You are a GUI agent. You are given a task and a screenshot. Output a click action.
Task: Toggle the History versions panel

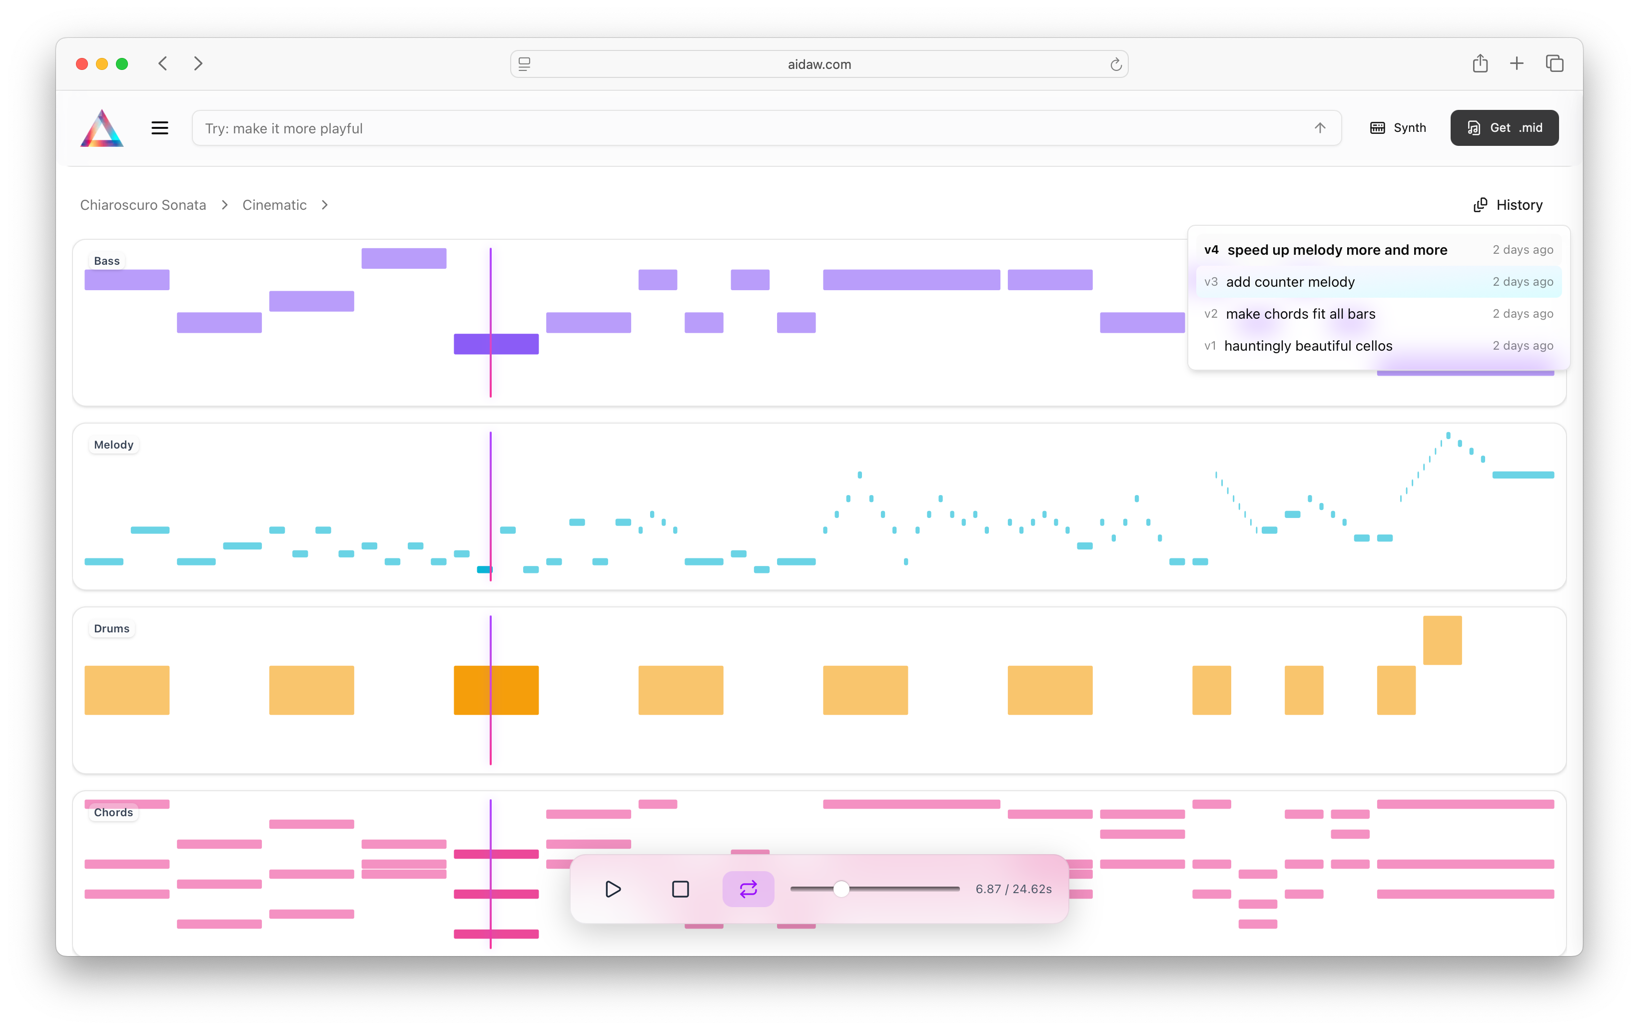1508,205
